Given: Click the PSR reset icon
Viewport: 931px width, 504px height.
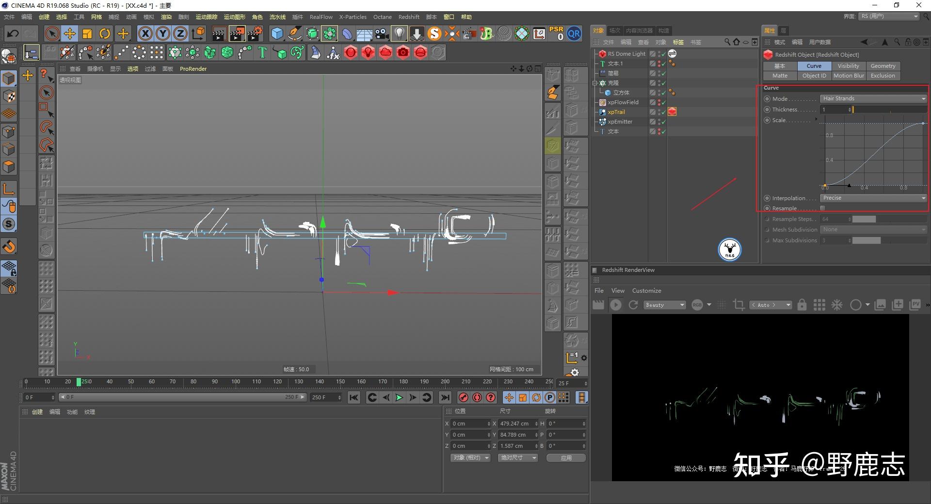Looking at the screenshot, I should (556, 33).
